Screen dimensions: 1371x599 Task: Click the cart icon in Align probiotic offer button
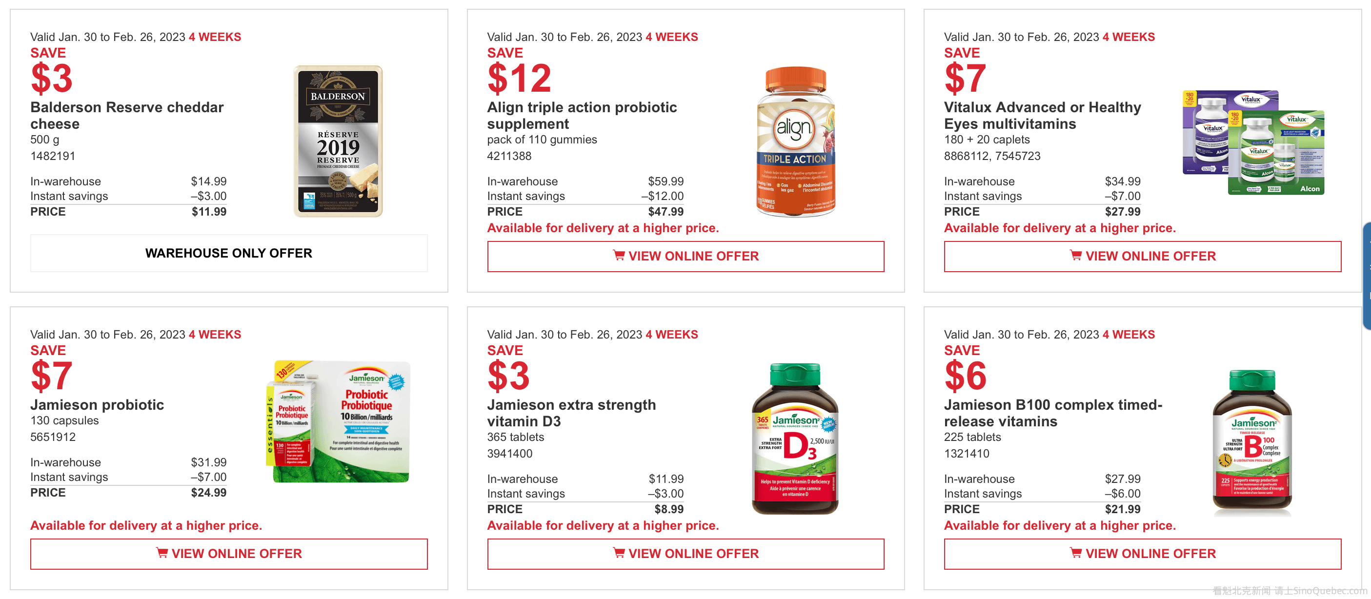[619, 256]
